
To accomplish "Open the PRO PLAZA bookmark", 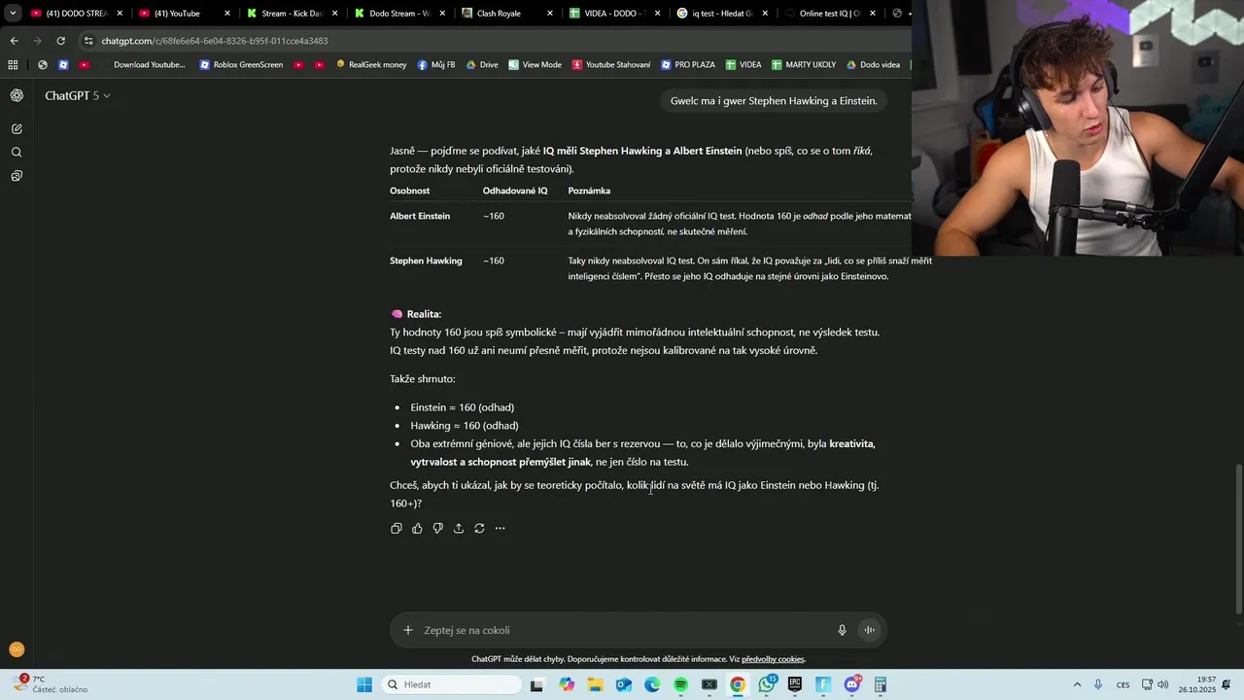I will pyautogui.click(x=688, y=64).
